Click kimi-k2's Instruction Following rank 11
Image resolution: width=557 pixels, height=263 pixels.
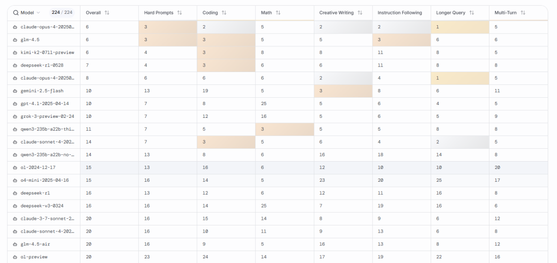coord(381,52)
